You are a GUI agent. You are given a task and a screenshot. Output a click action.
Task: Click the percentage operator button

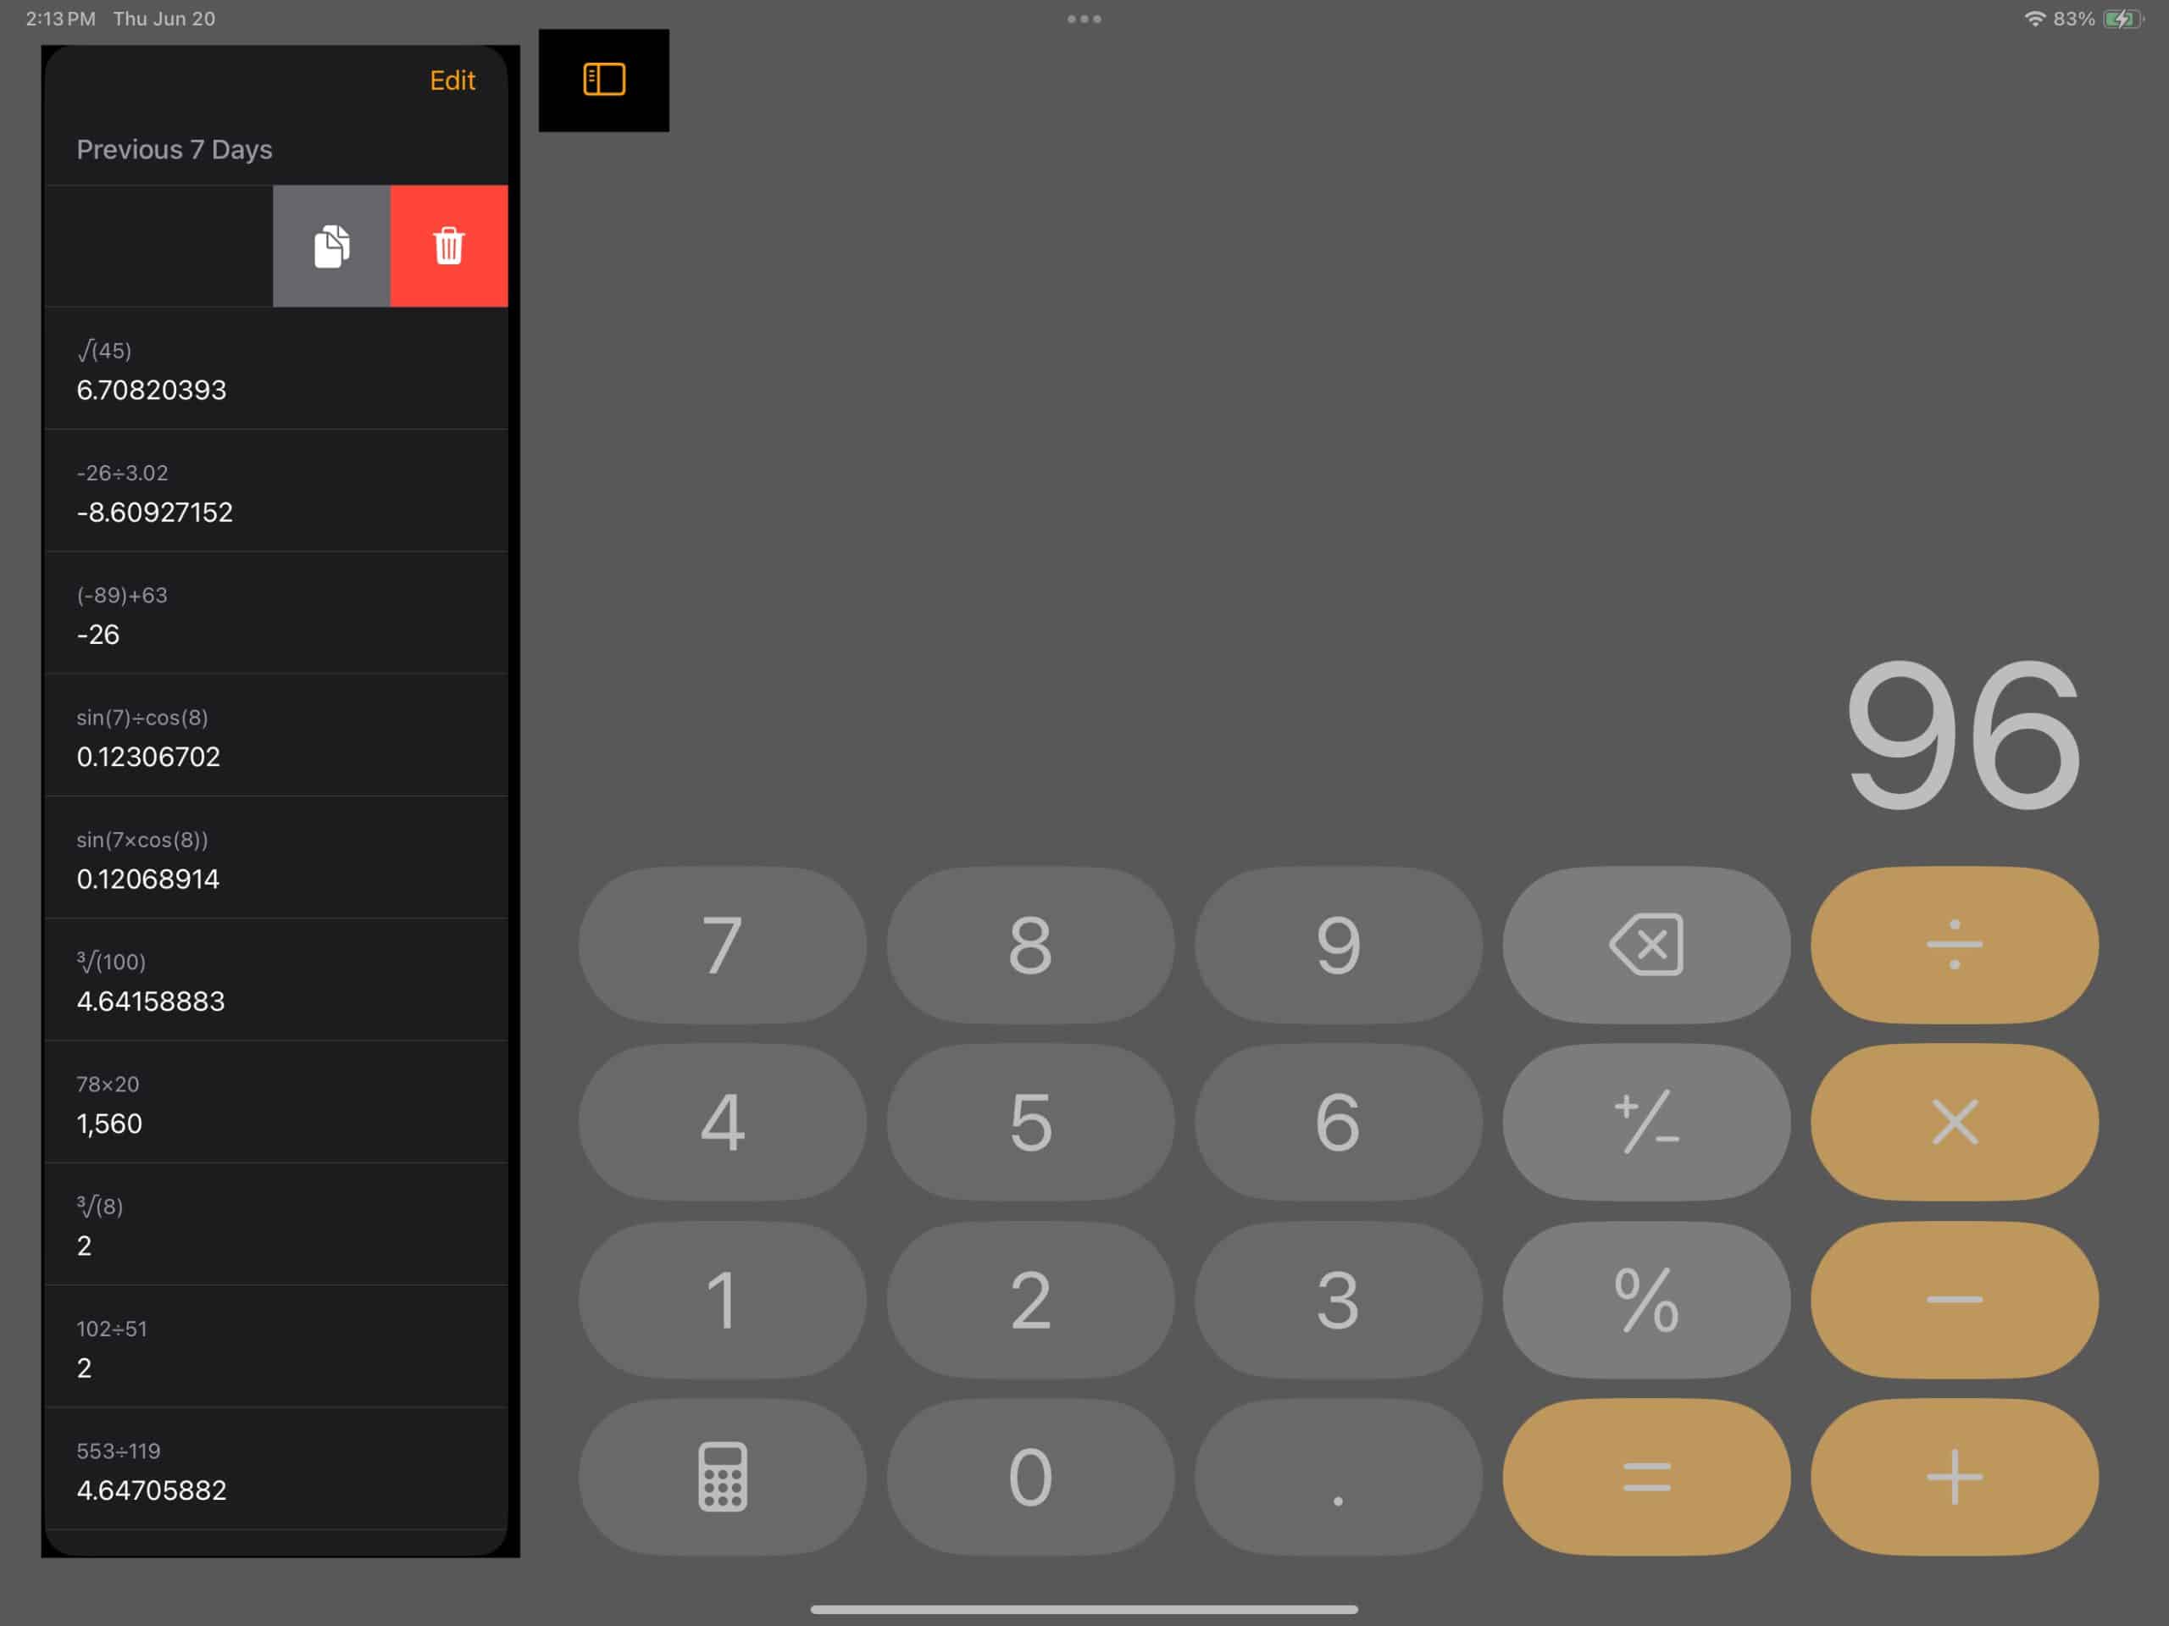pyautogui.click(x=1643, y=1300)
